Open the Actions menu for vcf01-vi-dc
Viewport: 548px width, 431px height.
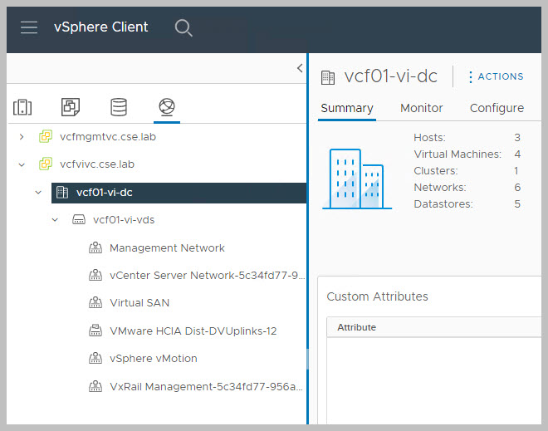tap(496, 76)
